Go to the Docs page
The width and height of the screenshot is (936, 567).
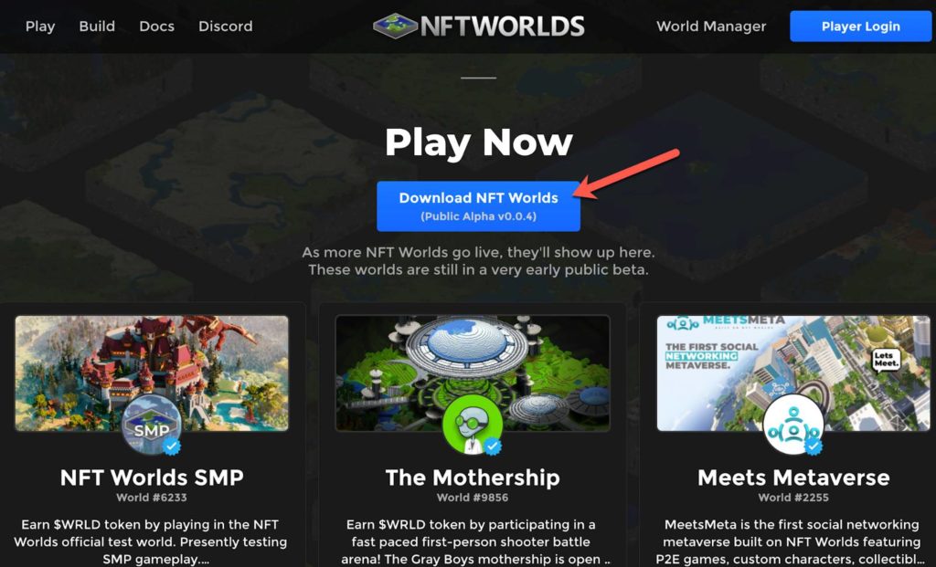[156, 26]
